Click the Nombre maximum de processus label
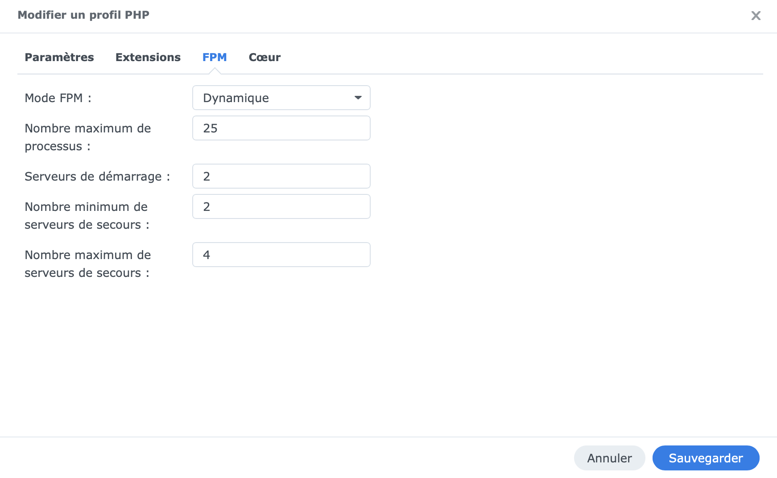Screen dimensions: 777x478 point(88,137)
